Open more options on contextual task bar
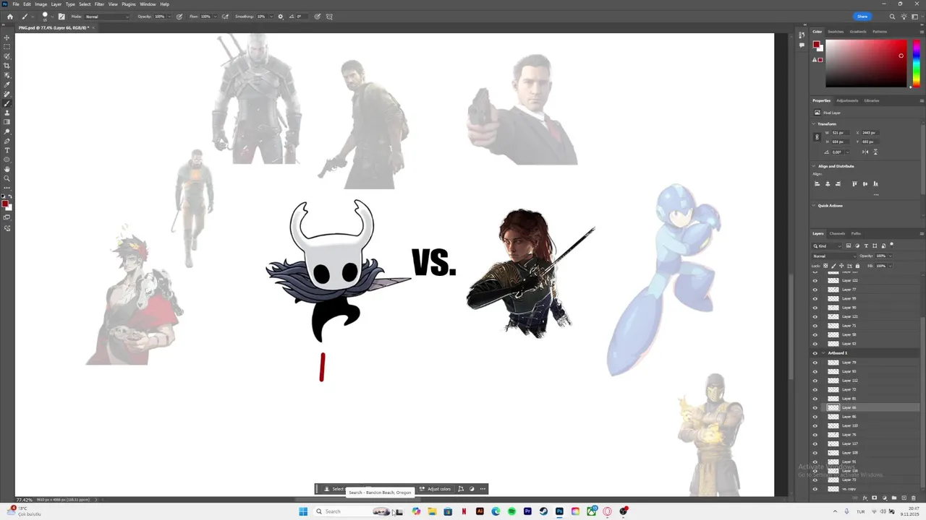The height and width of the screenshot is (520, 926). pyautogui.click(x=483, y=489)
